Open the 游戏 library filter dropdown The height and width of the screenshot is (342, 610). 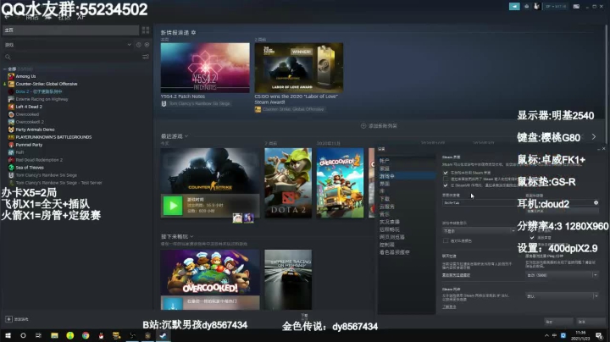pos(68,45)
